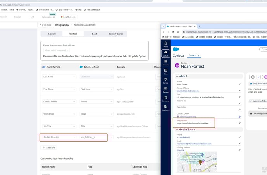
Task: Open the tab search dropdown in Salesforce browser
Action: (x=163, y=26)
